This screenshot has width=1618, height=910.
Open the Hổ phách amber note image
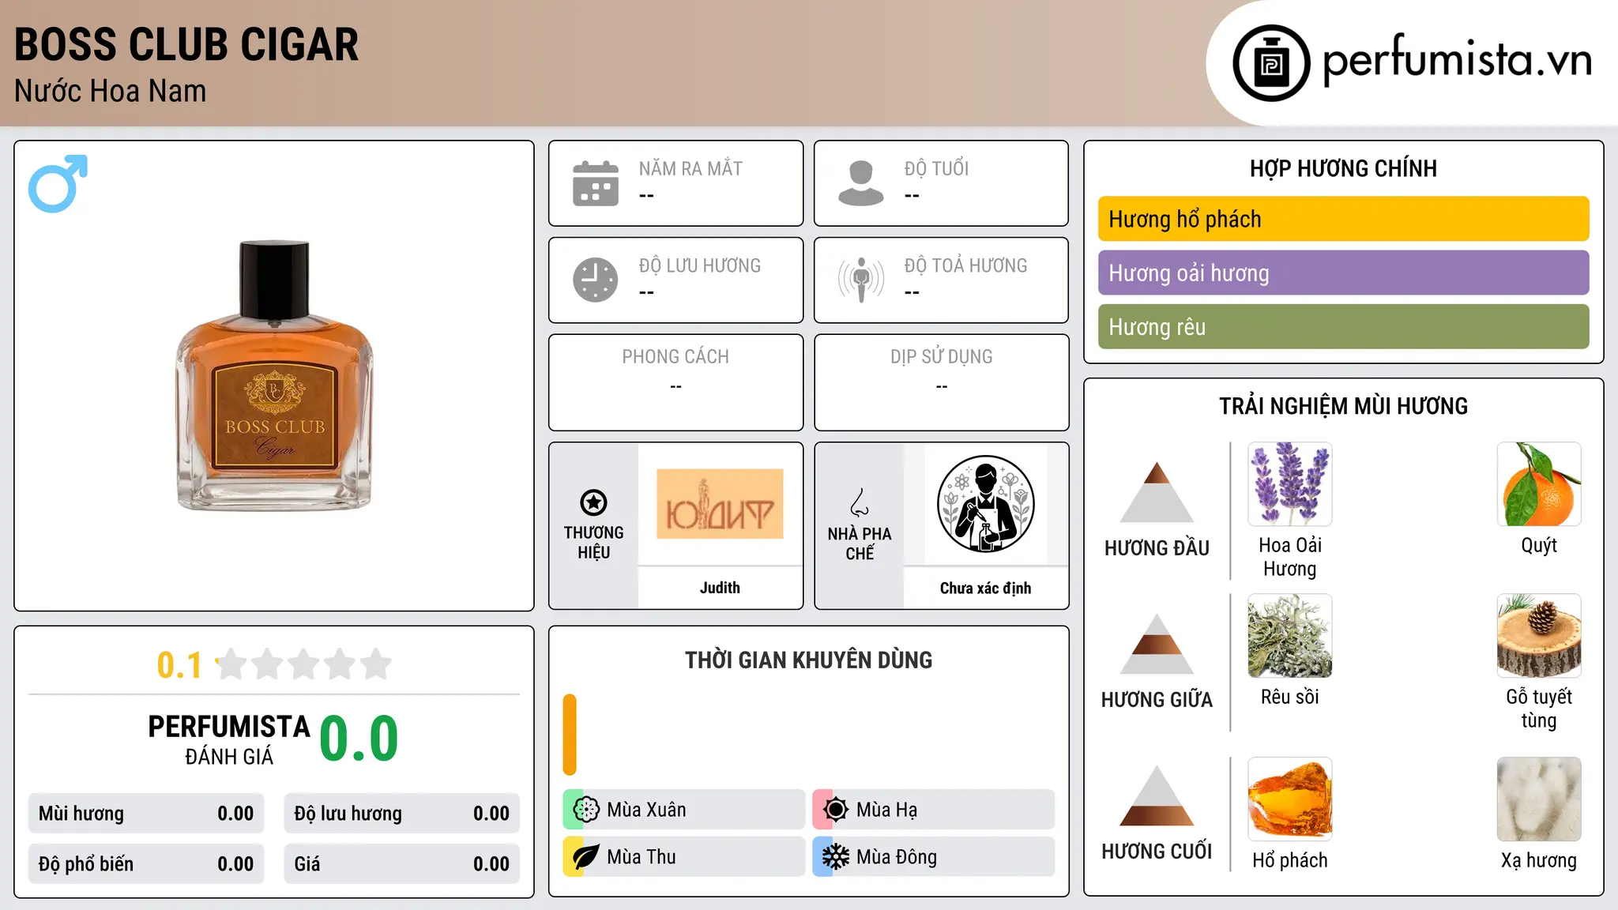pos(1290,799)
